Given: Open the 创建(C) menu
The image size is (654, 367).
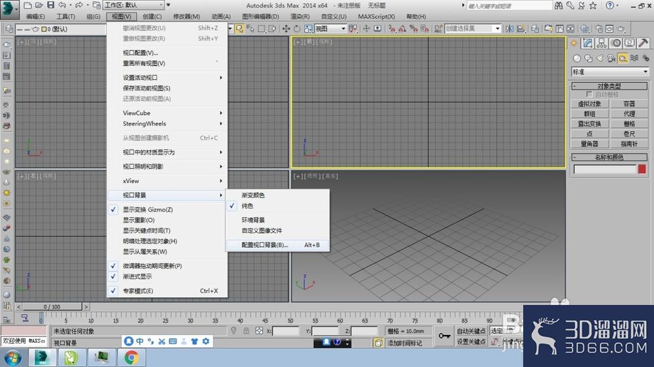Looking at the screenshot, I should click(x=152, y=17).
